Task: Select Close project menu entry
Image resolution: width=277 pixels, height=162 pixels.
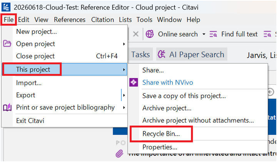Action: point(65,56)
